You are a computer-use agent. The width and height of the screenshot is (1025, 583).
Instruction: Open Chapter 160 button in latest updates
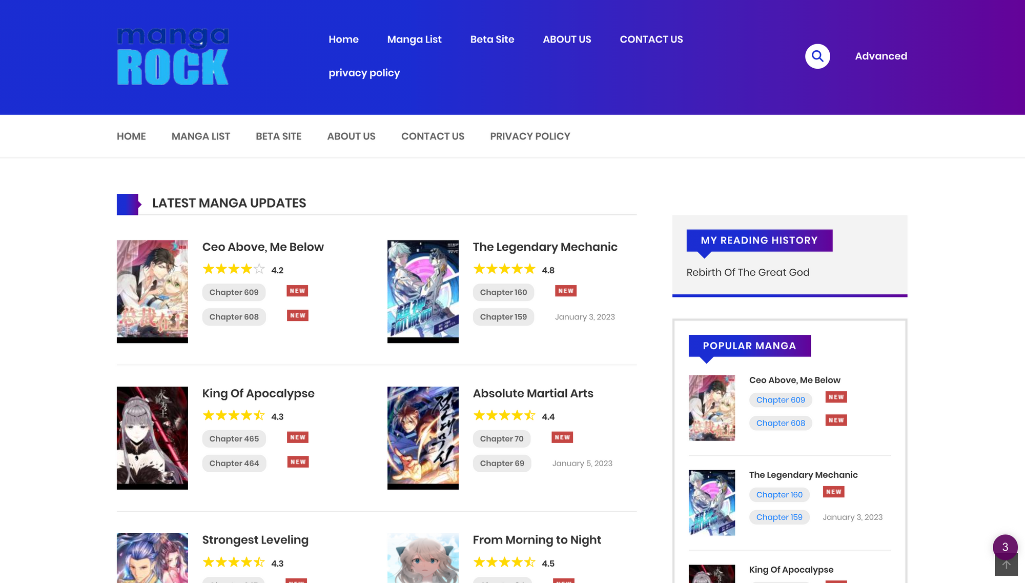[x=503, y=292]
